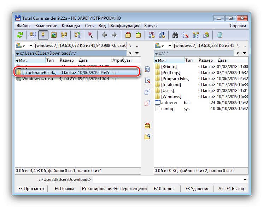Image resolution: width=263 pixels, height=207 pixels.
Task: Open the Вид menu
Action: click(x=102, y=26)
